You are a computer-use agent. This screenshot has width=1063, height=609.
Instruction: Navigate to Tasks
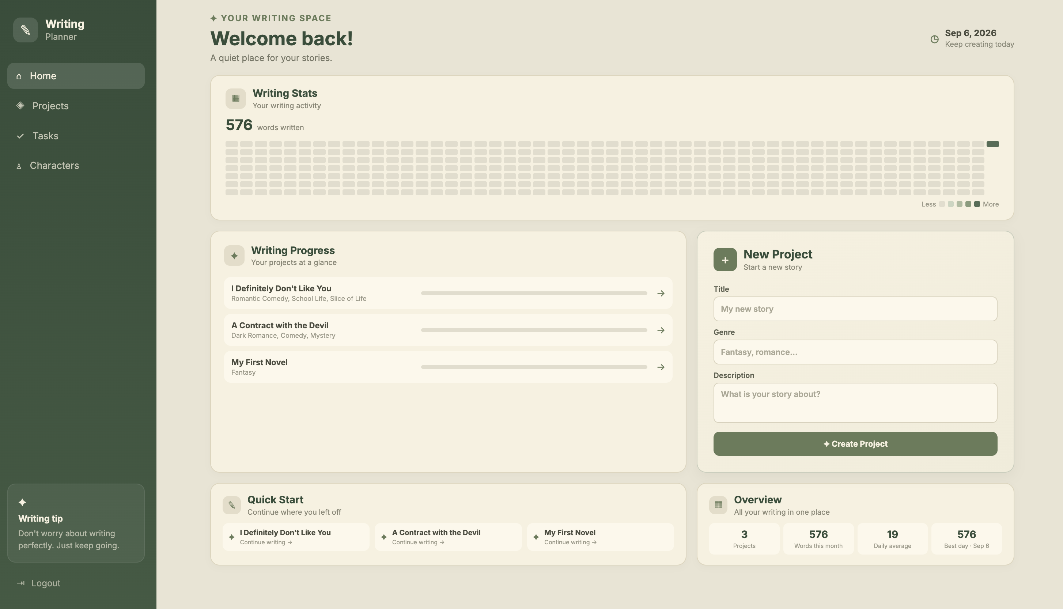76,136
